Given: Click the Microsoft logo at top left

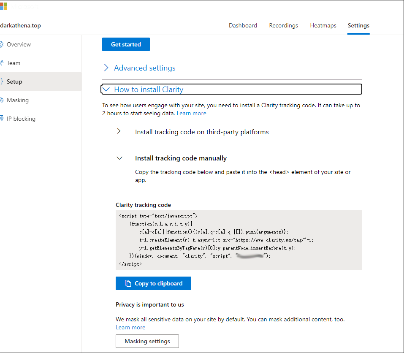Looking at the screenshot, I should (4, 6).
